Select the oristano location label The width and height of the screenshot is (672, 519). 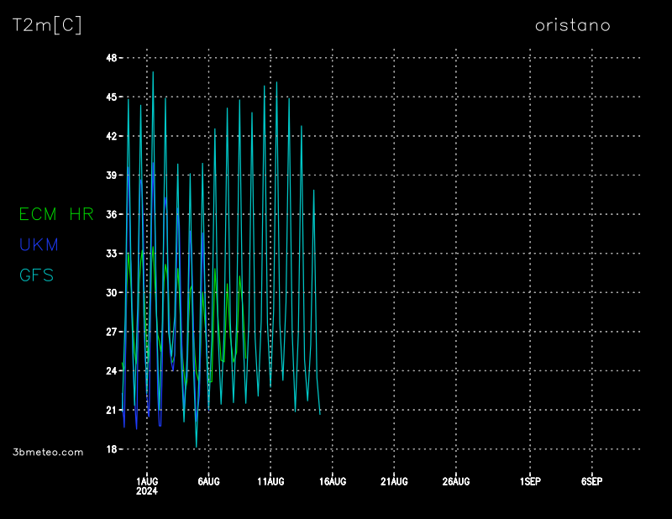click(x=572, y=25)
